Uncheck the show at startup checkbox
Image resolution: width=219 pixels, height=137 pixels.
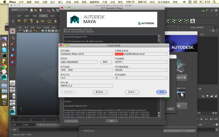click(81, 130)
